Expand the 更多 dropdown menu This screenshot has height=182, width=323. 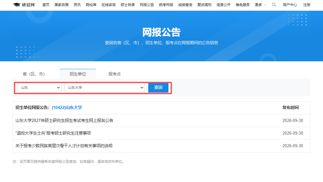260,5
